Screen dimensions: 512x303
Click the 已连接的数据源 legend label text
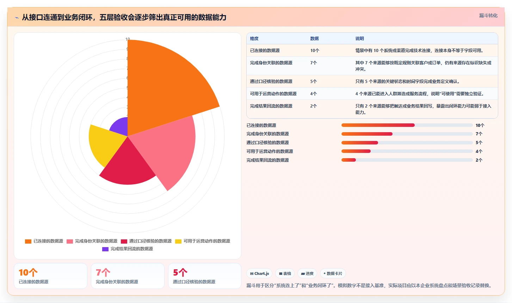48,241
